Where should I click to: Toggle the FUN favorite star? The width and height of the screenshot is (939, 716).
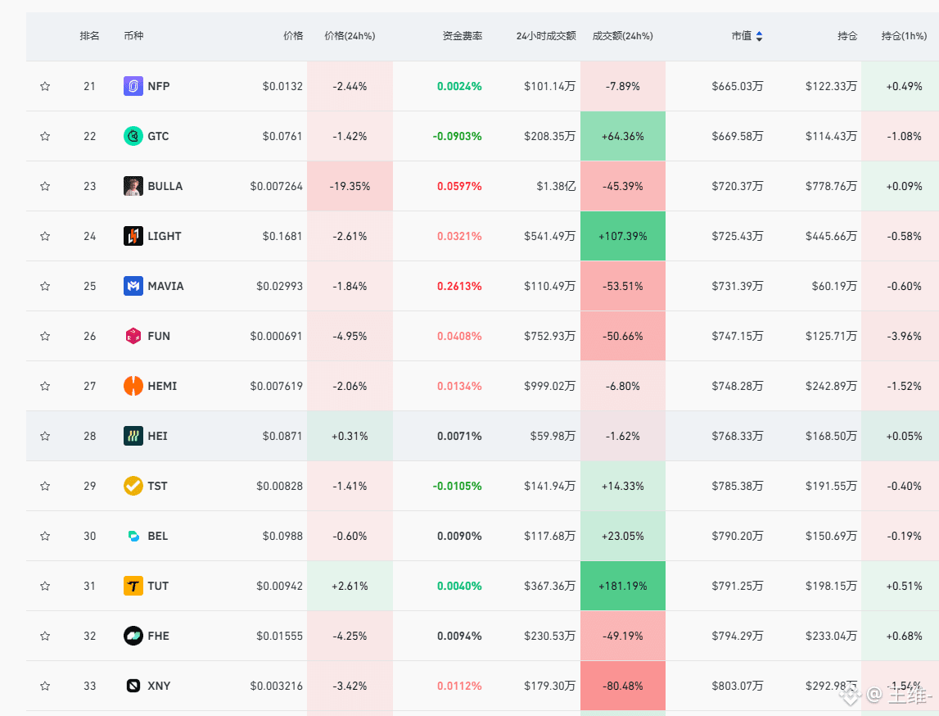point(45,336)
